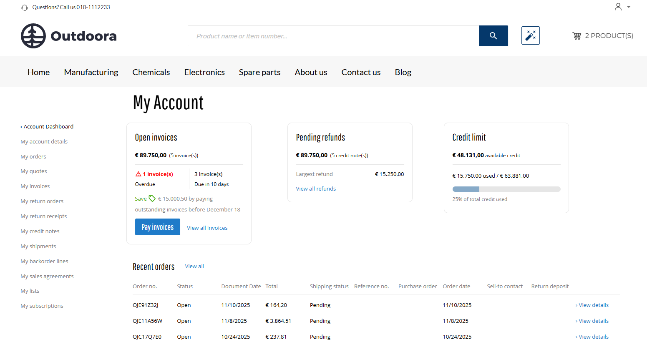Screen dimensions: 647x347
Task: Click the green Save tag icon
Action: (152, 199)
